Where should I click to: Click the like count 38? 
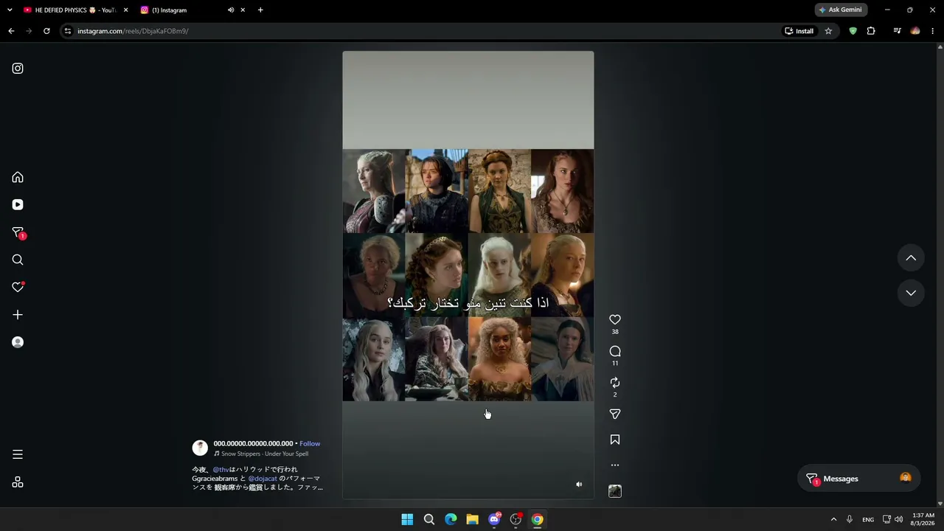tap(615, 332)
